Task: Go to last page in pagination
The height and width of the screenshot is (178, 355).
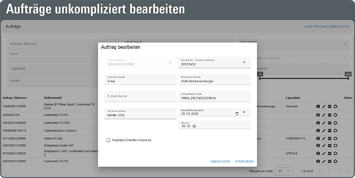Action: pos(347,171)
